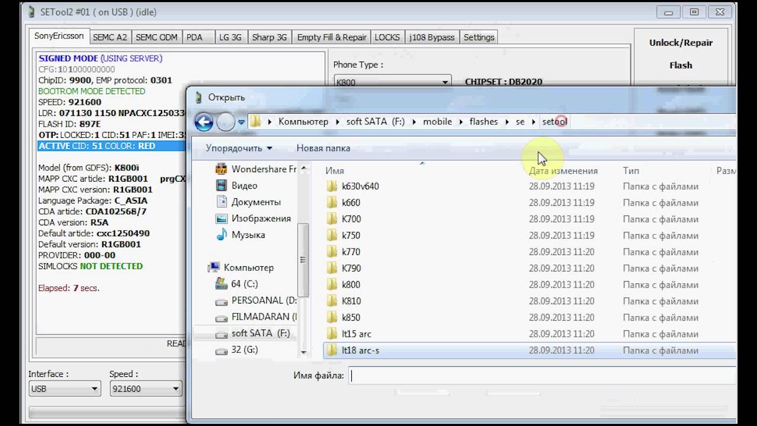Screen dimensions: 757x426
Task: Click folder icon beside k750
Action: pyautogui.click(x=332, y=235)
